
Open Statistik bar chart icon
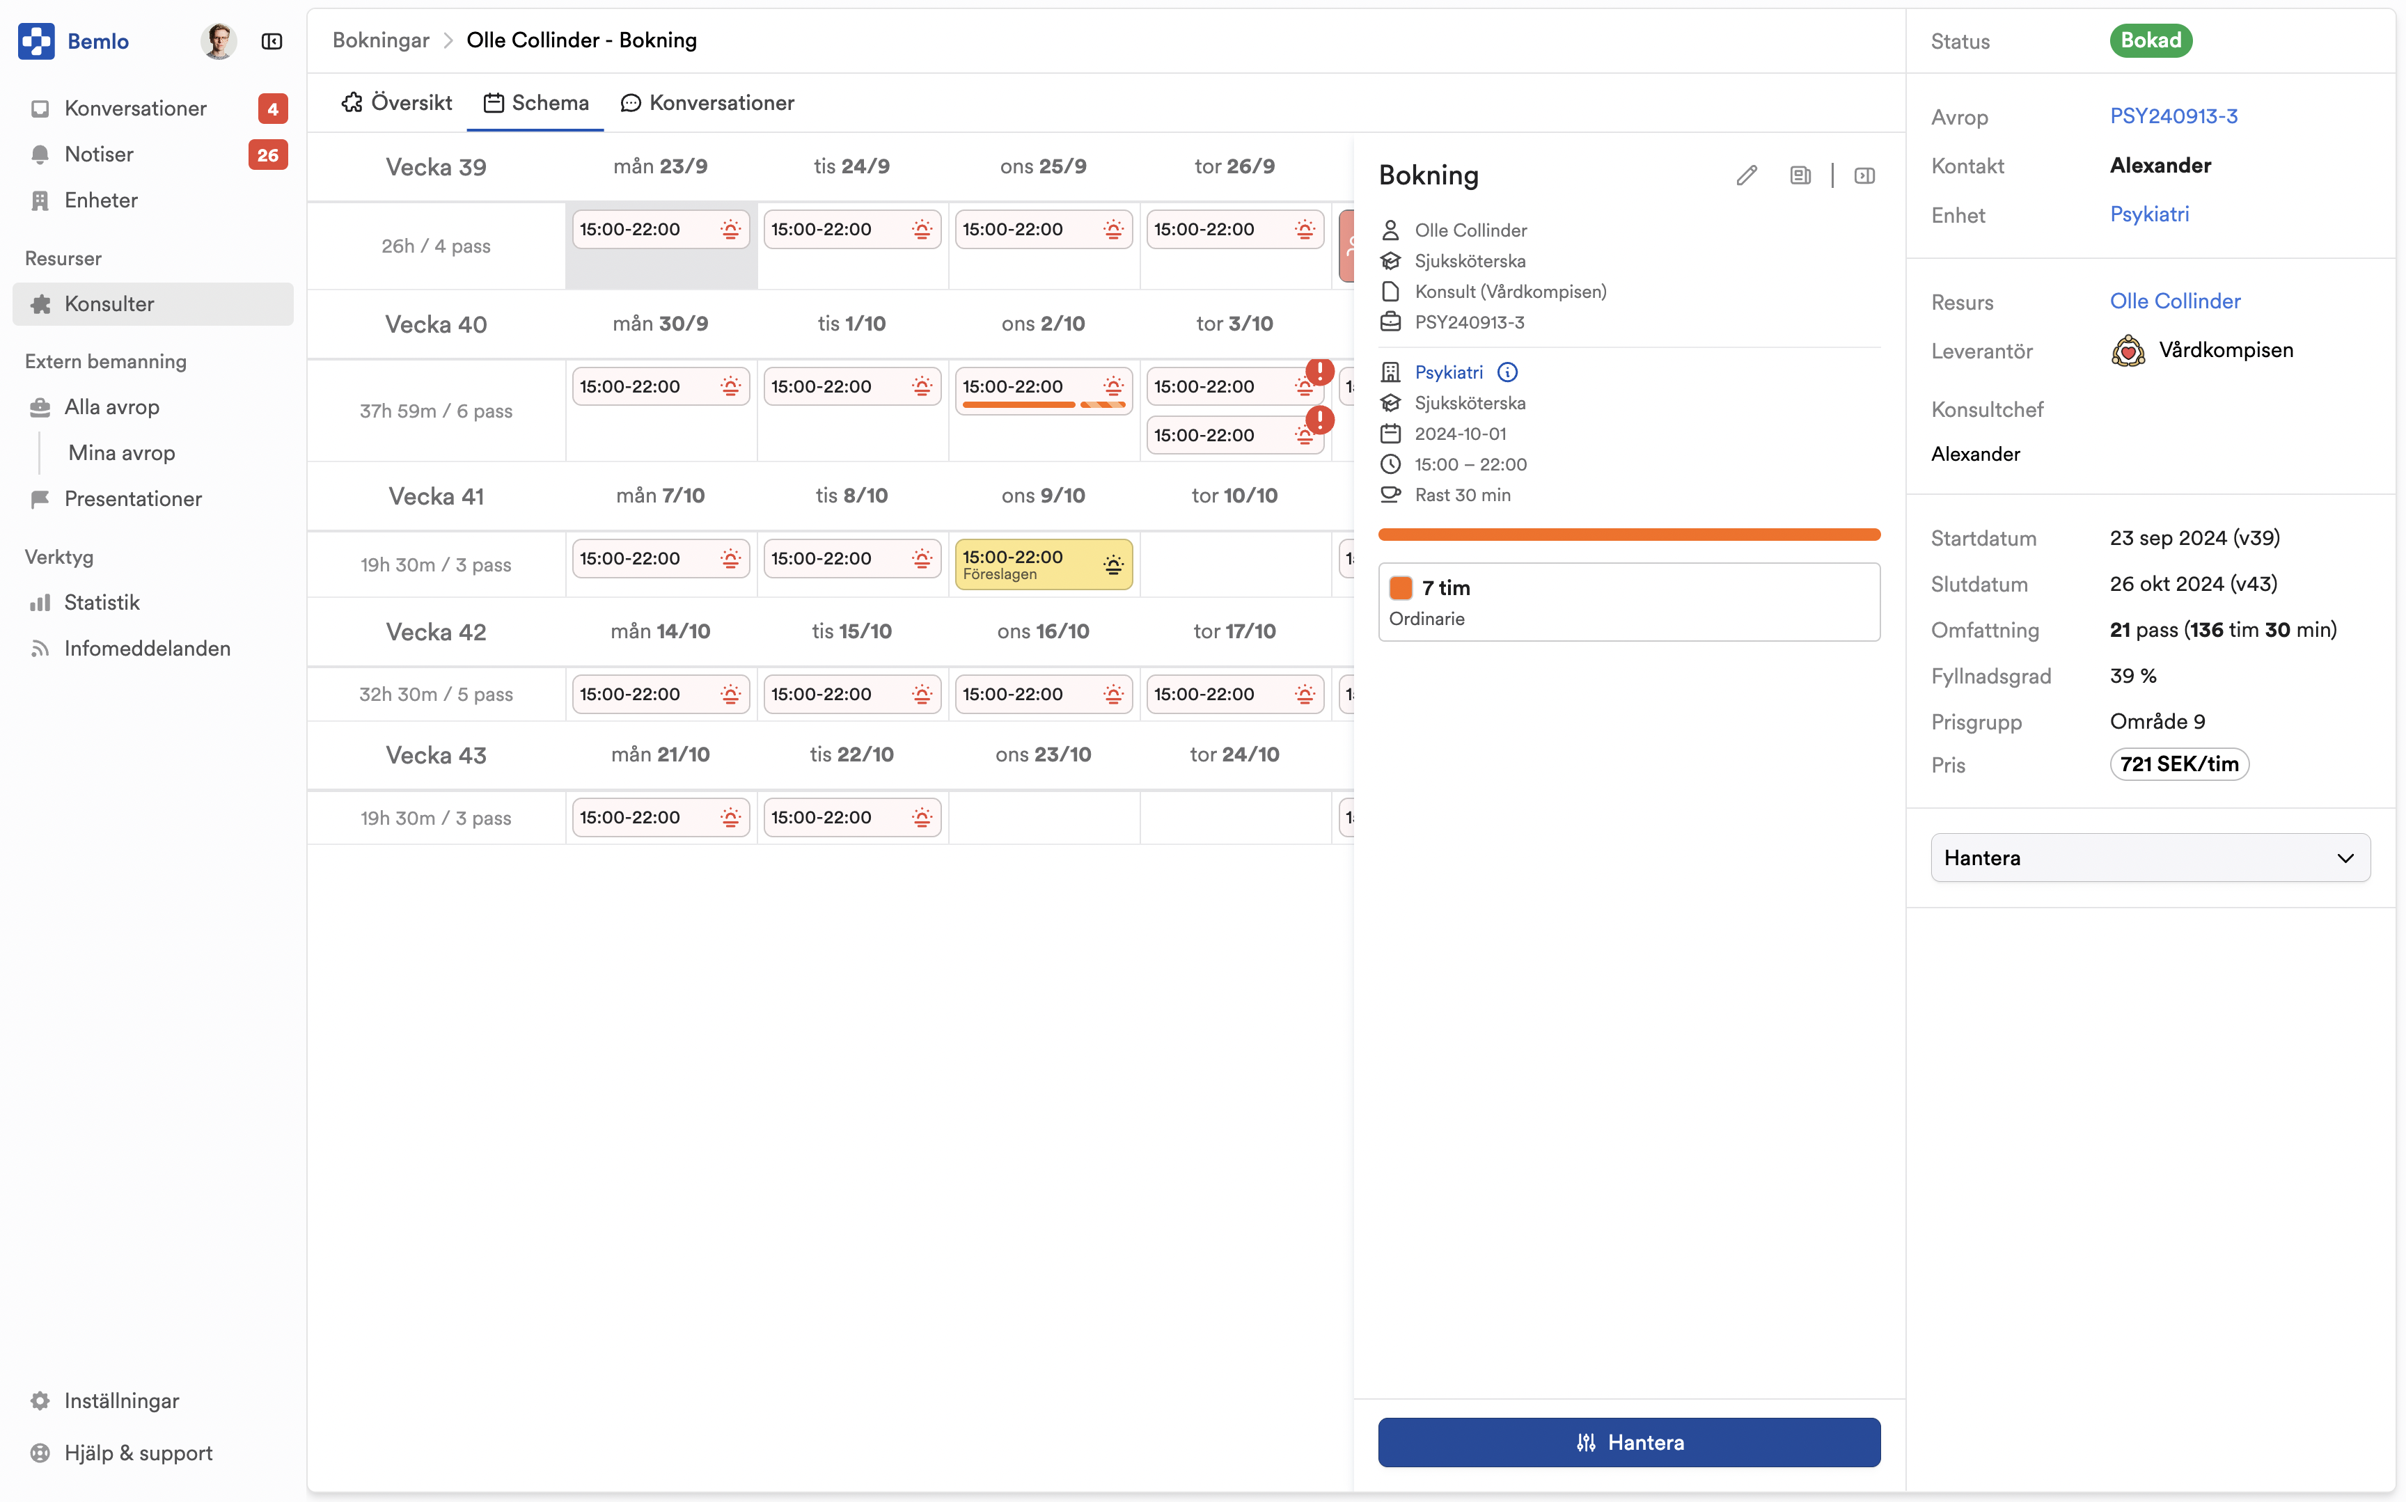point(40,603)
